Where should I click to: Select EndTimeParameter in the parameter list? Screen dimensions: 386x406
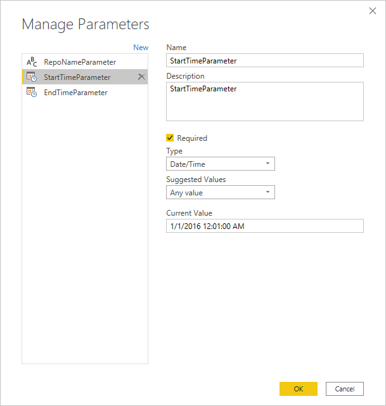pos(75,93)
